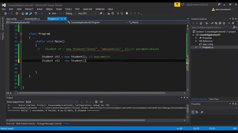Open the HELP menu
Screen dimensions: 238x133
(110, 9)
